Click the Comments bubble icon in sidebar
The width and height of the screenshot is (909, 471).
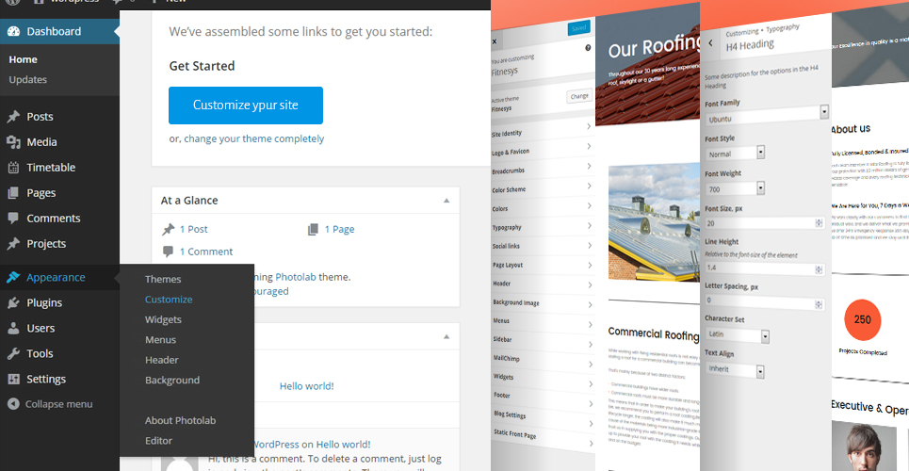pyautogui.click(x=13, y=219)
